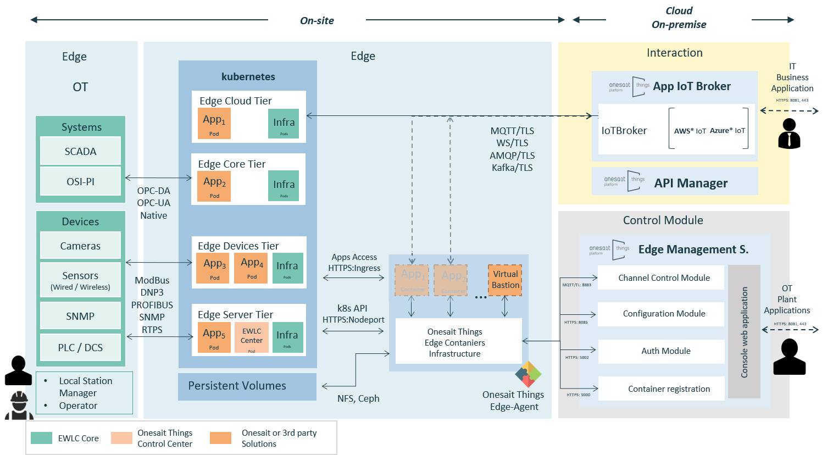Click the MQTT/TLS WS/TLS protocol text
Screen dimensions: 833x455
click(x=512, y=149)
